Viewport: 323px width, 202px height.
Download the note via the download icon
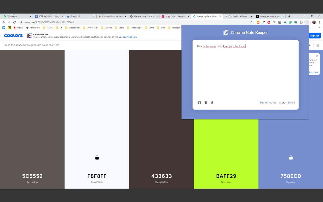(212, 103)
